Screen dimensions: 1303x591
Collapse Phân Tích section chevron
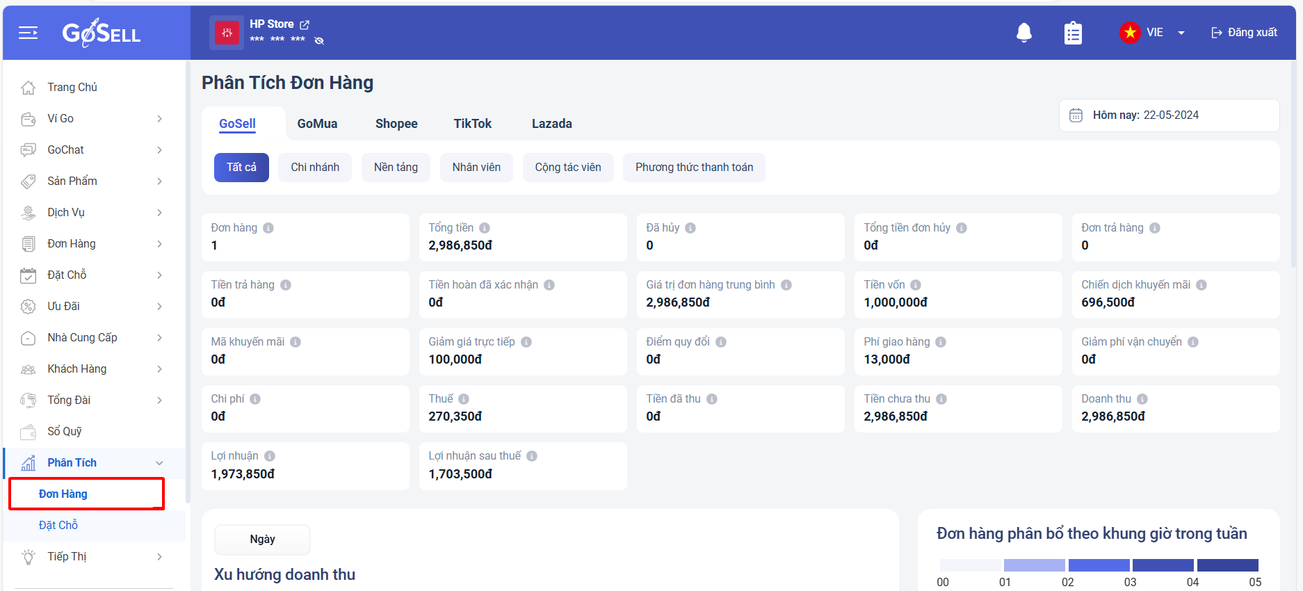click(159, 463)
